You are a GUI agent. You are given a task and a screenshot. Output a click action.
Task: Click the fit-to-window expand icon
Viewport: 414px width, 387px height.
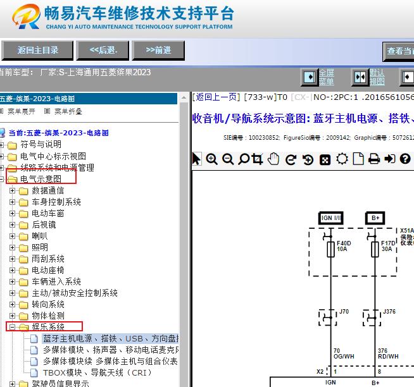point(325,160)
